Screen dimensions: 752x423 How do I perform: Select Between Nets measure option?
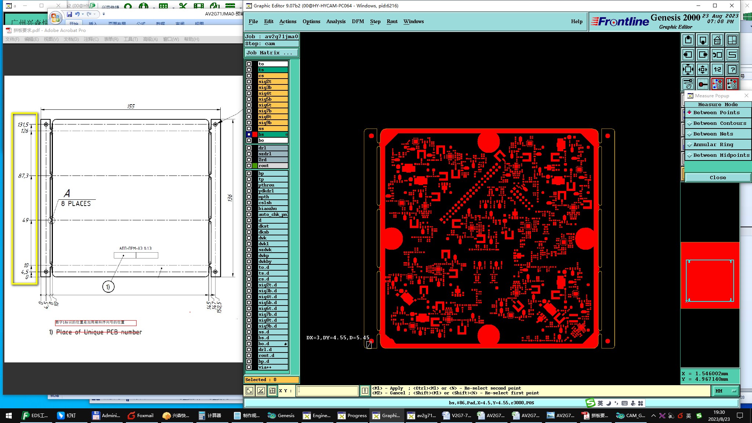(718, 134)
